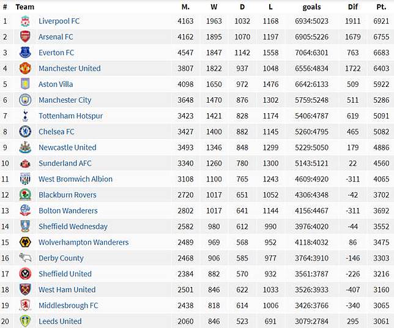
Task: Select the Everton FC badge icon
Action: [25, 53]
